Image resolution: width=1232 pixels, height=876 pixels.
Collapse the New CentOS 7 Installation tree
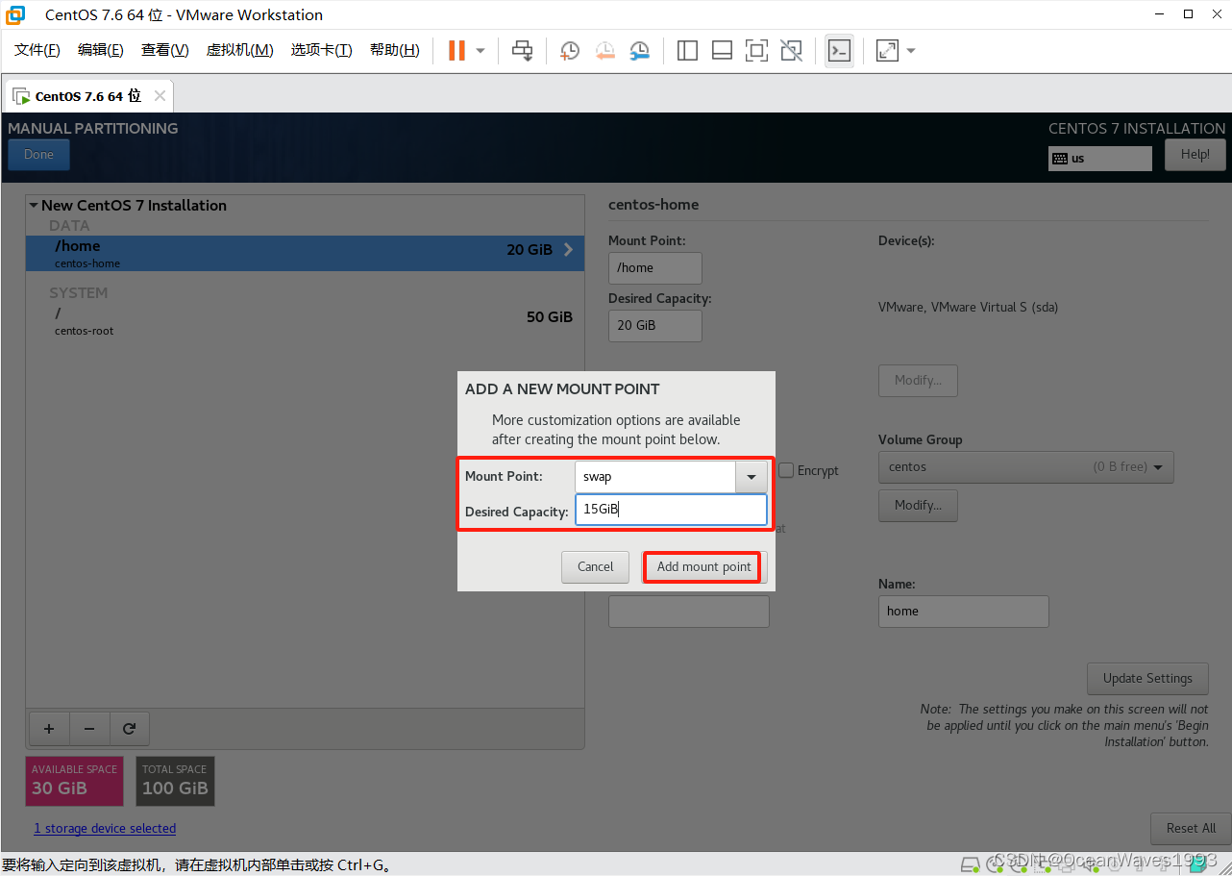coord(34,205)
